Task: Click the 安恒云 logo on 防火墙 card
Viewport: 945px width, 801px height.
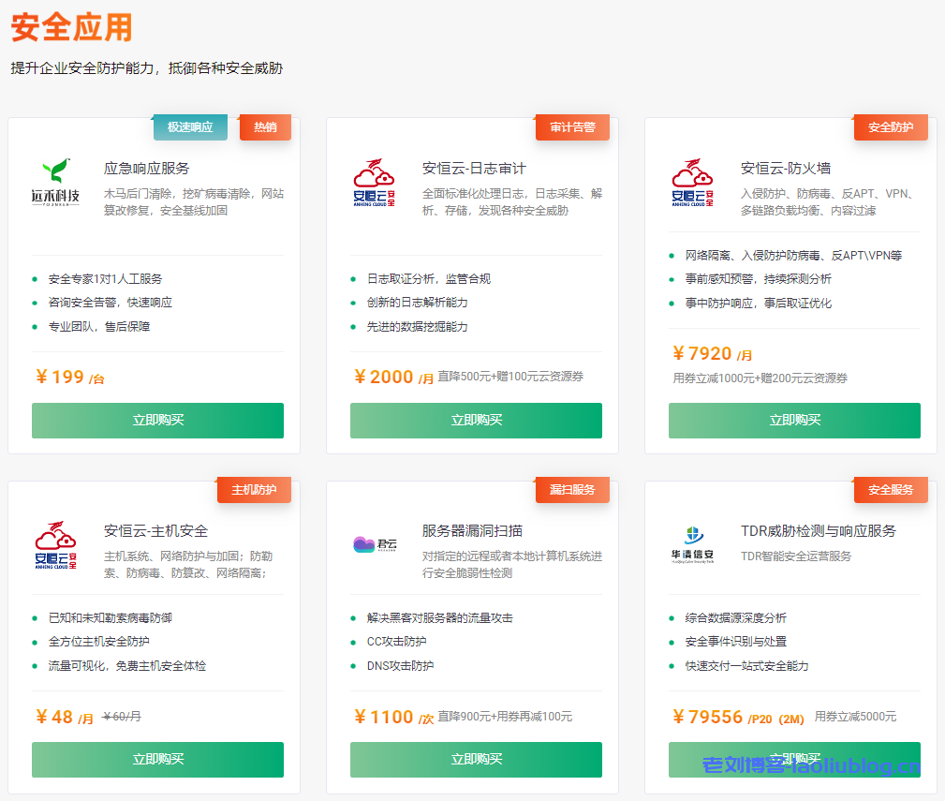Action: point(692,182)
